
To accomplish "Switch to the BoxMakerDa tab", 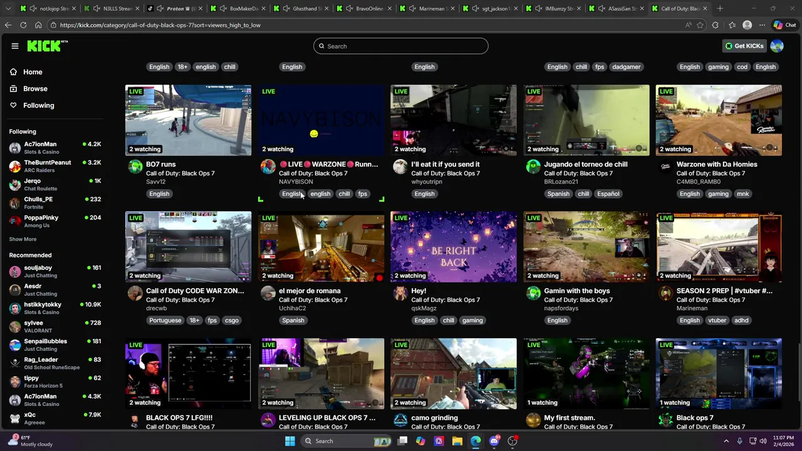I will [239, 9].
